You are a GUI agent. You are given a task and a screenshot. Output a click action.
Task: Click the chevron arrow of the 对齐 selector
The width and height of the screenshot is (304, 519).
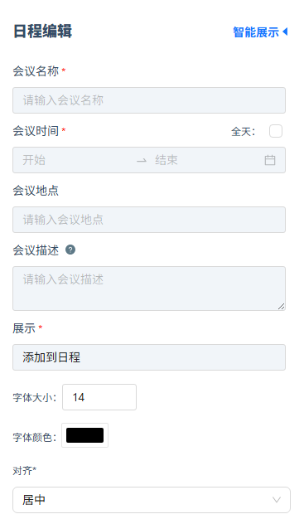pyautogui.click(x=277, y=500)
